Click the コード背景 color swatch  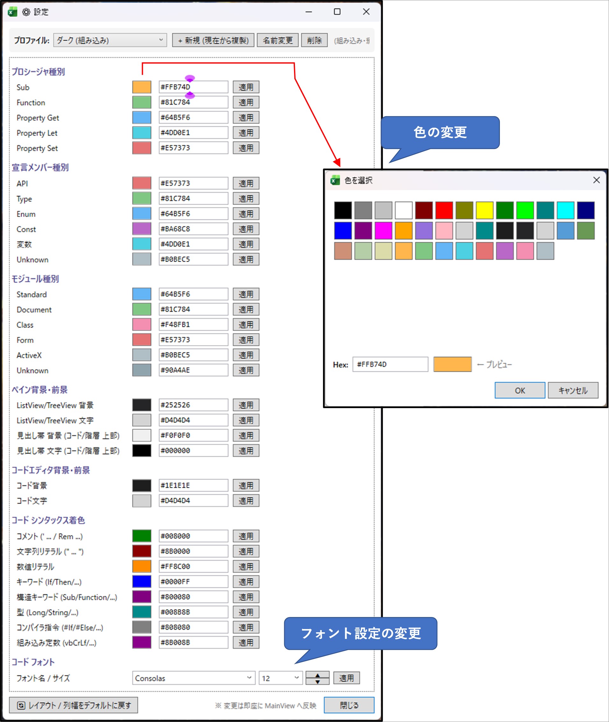point(142,485)
